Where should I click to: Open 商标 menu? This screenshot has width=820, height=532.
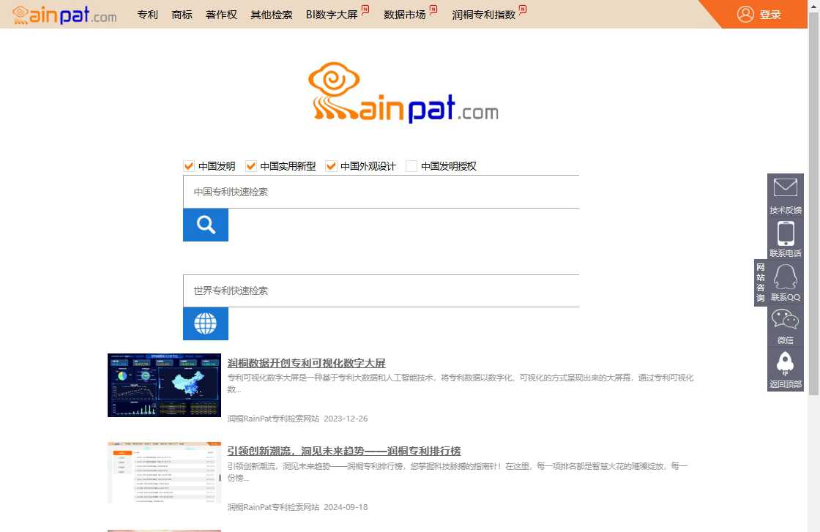[x=182, y=15]
